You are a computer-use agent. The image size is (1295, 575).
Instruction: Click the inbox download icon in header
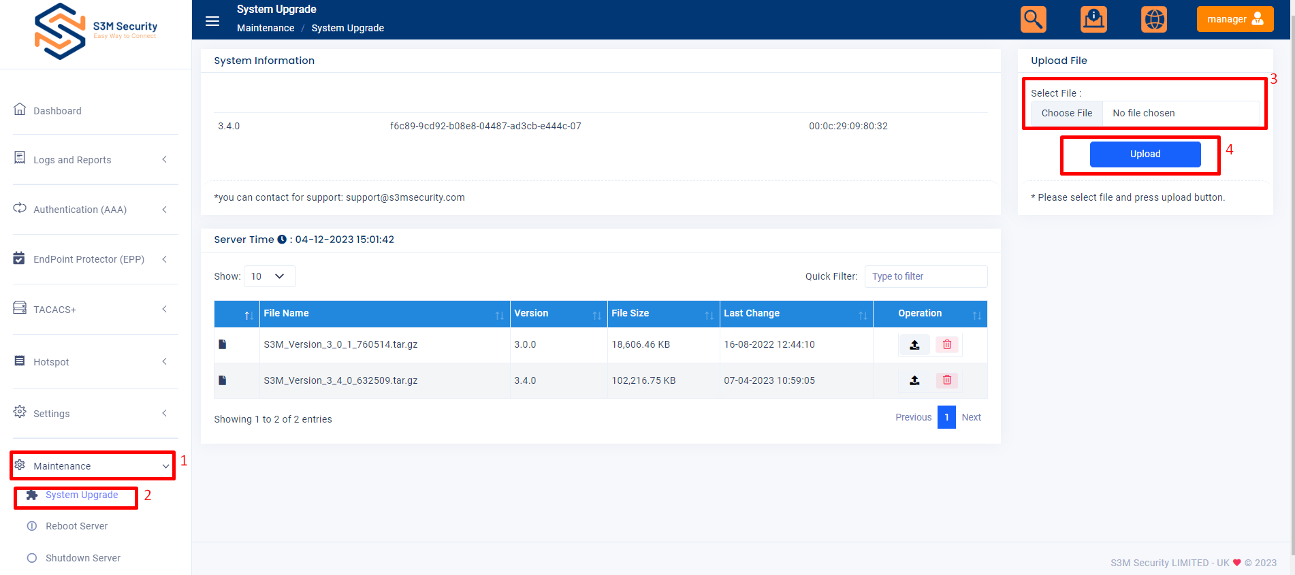1093,19
